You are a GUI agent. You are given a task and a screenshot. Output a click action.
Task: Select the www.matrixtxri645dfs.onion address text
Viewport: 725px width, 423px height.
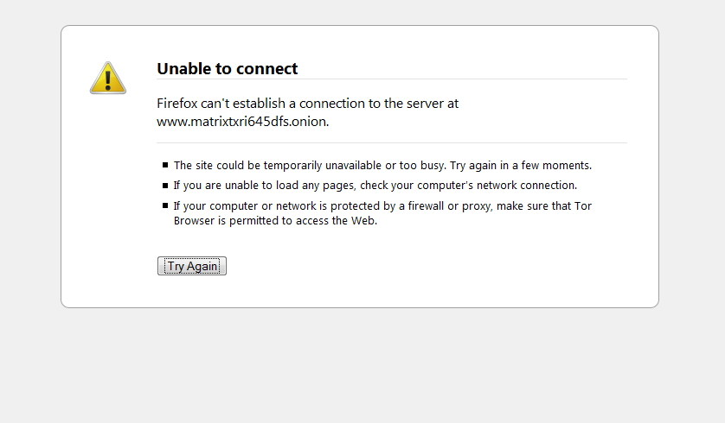point(242,122)
